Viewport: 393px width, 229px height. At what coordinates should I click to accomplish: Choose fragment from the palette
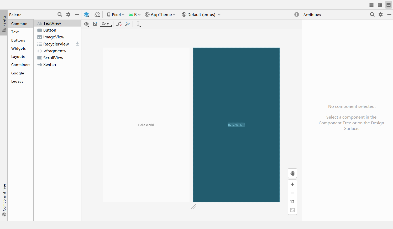57,51
